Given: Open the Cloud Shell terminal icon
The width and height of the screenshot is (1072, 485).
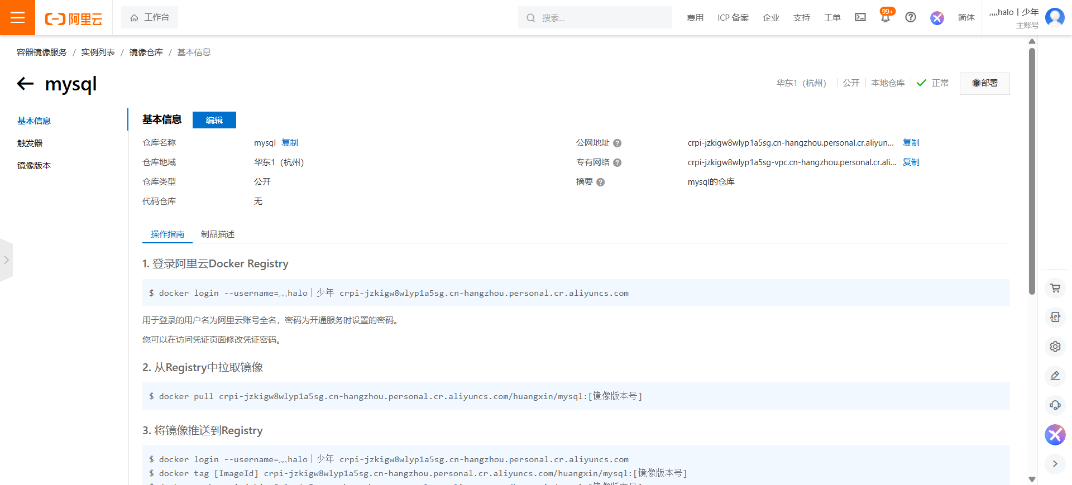Looking at the screenshot, I should tap(860, 17).
